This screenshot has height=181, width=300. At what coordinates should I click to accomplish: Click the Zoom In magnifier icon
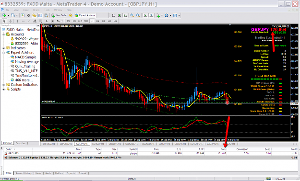(132, 15)
